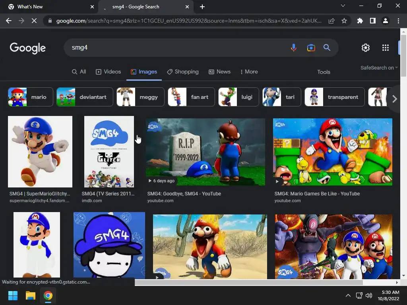The width and height of the screenshot is (407, 305).
Task: Filter images by mario chip
Action: click(30, 97)
